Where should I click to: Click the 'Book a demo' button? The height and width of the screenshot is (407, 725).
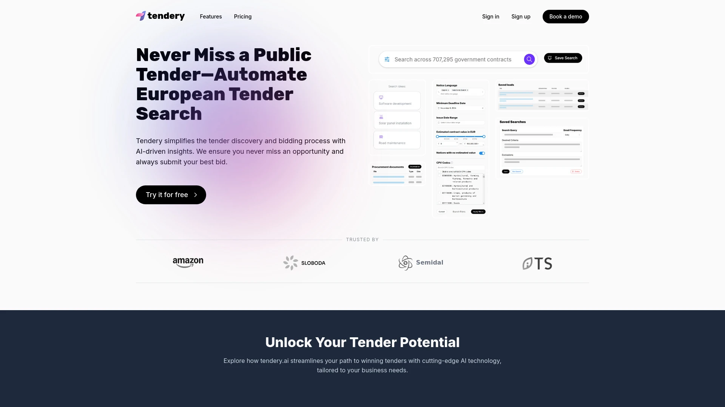[565, 17]
